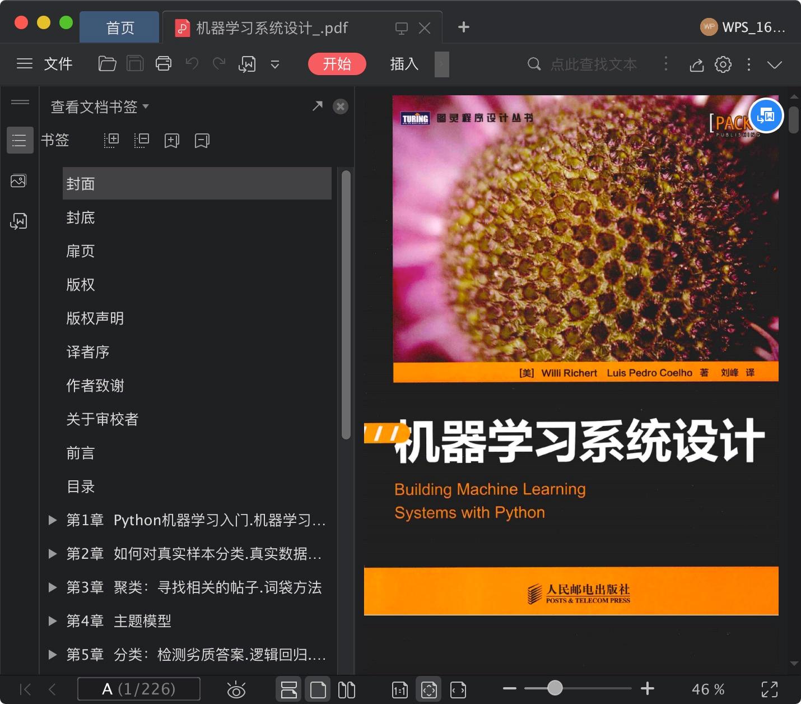801x704 pixels.
Task: Open the WPS_16 account profile
Action: tap(742, 27)
